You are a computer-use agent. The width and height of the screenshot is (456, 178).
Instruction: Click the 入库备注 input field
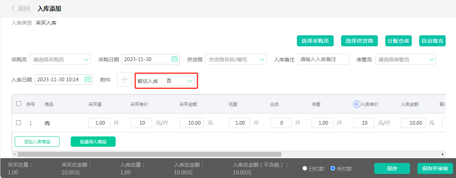(x=323, y=59)
